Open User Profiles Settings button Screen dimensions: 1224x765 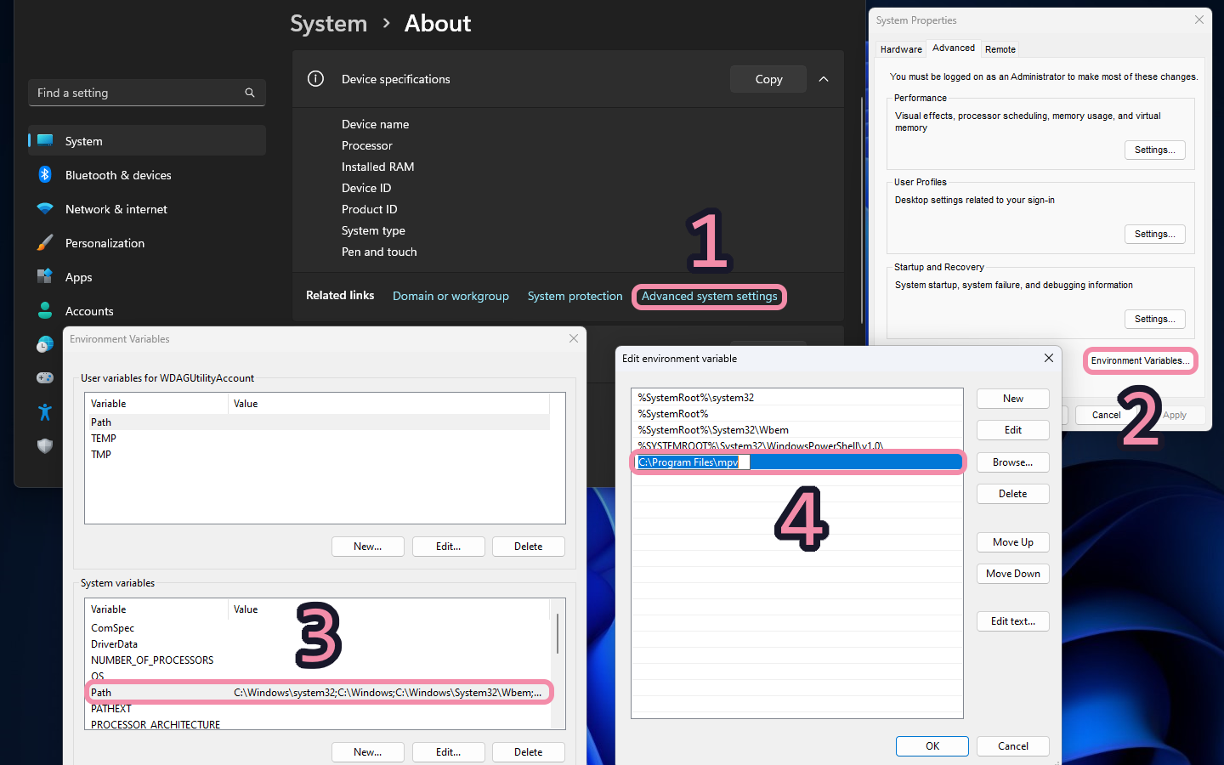1154,234
